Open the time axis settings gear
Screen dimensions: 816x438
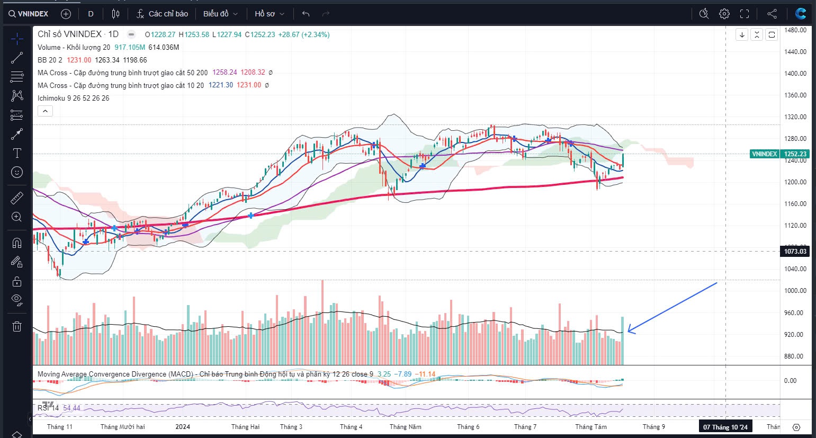point(796,427)
